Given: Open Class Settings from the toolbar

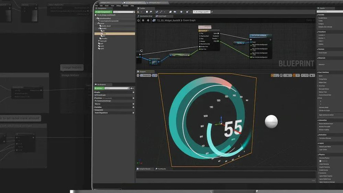Looking at the screenshot, I should (x=170, y=12).
